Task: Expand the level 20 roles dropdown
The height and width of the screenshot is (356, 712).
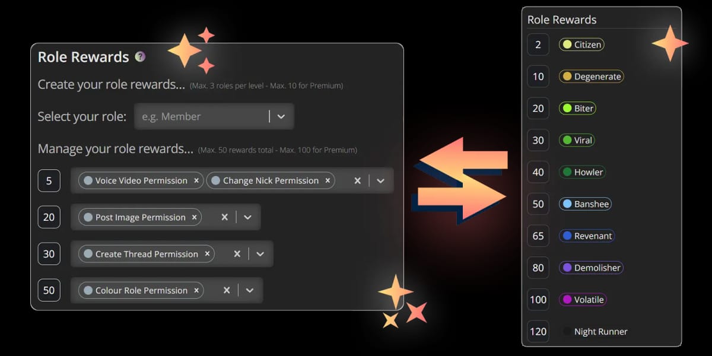Action: pos(248,218)
